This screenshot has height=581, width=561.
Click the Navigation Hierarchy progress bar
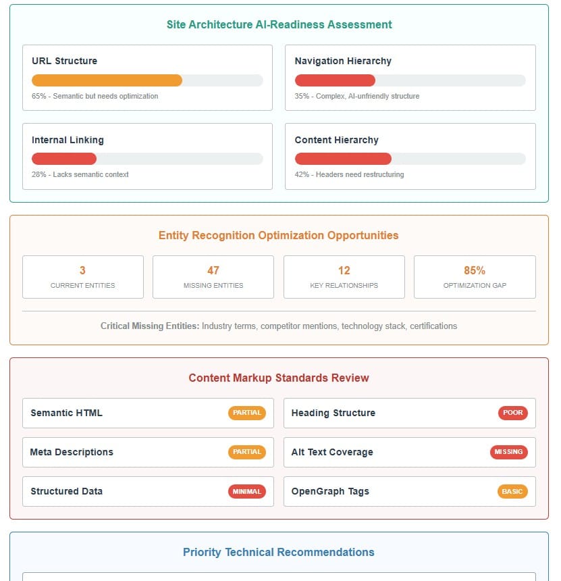click(x=410, y=80)
